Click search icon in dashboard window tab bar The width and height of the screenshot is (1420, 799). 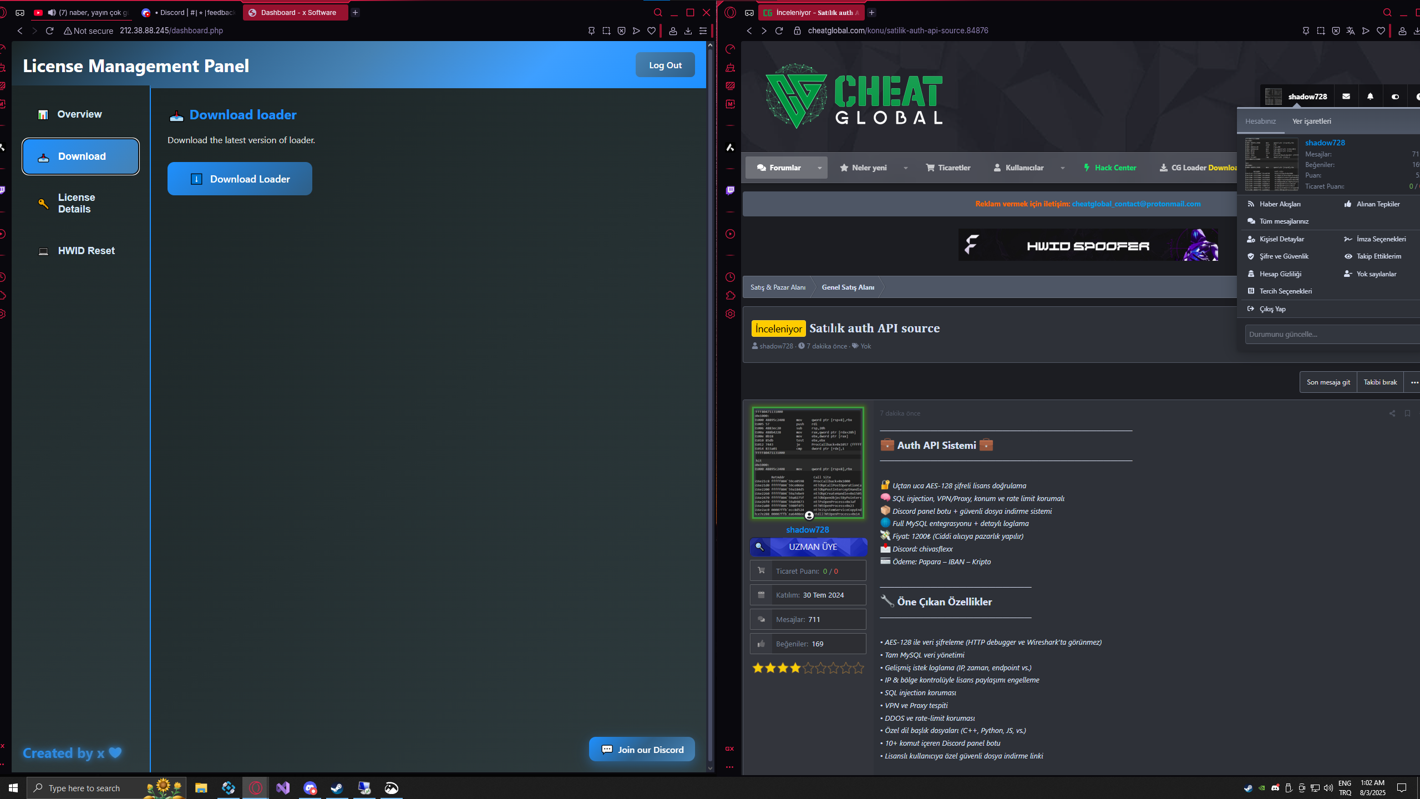pyautogui.click(x=658, y=12)
